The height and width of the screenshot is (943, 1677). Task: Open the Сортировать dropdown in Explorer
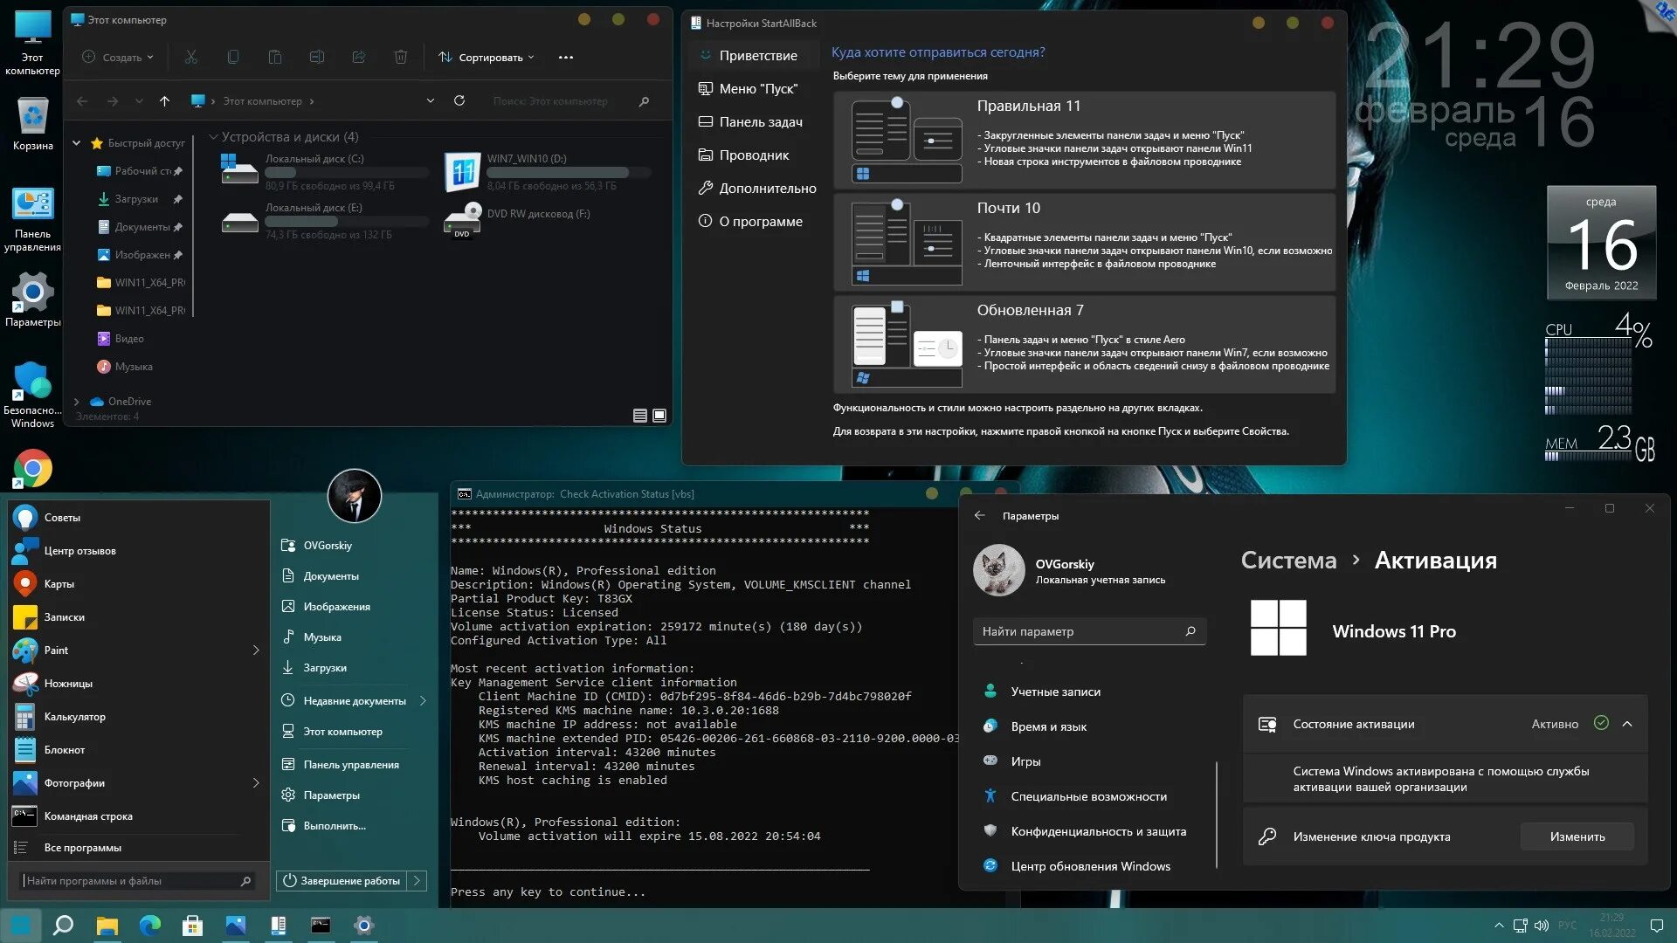[486, 58]
